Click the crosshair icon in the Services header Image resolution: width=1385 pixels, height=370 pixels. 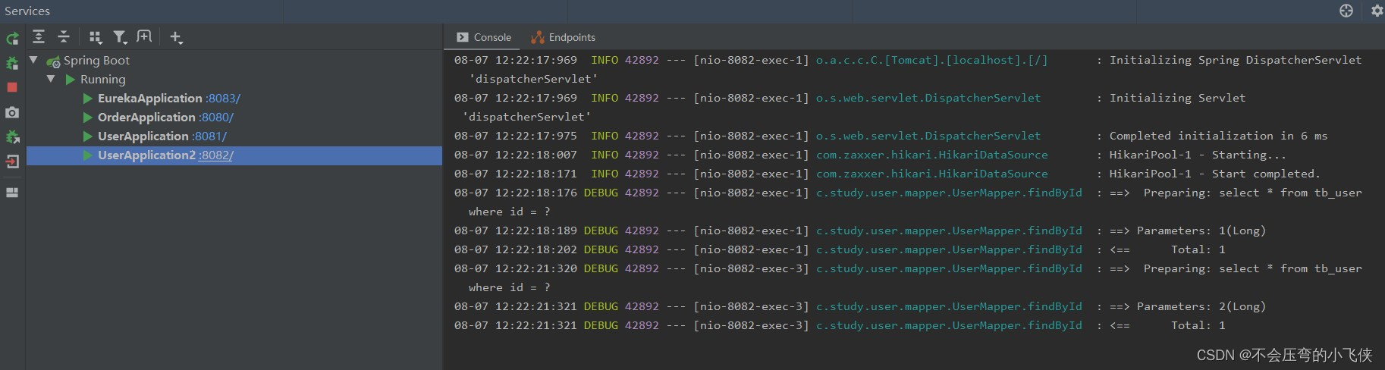[x=1346, y=11]
